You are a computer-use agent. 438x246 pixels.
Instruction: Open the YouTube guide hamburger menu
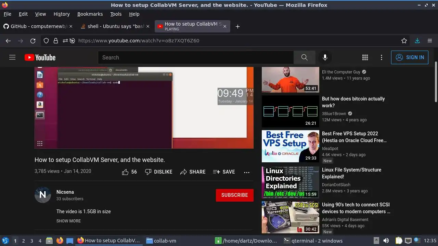tap(12, 57)
